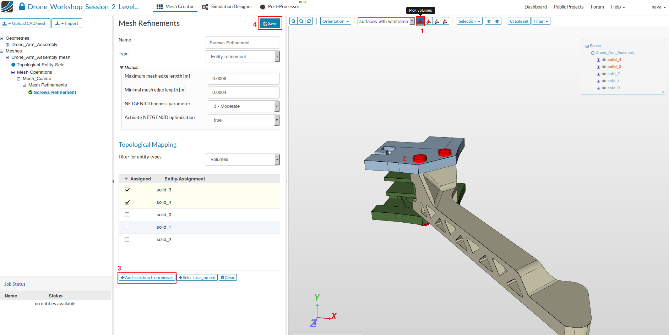Screen dimensions: 669x335
Task: Select the pick vertices tool icon
Action: [x=445, y=21]
